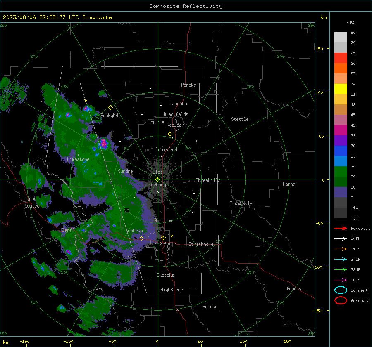Click the white 04DK arrow legend icon
The width and height of the screenshot is (372, 347).
(341, 239)
